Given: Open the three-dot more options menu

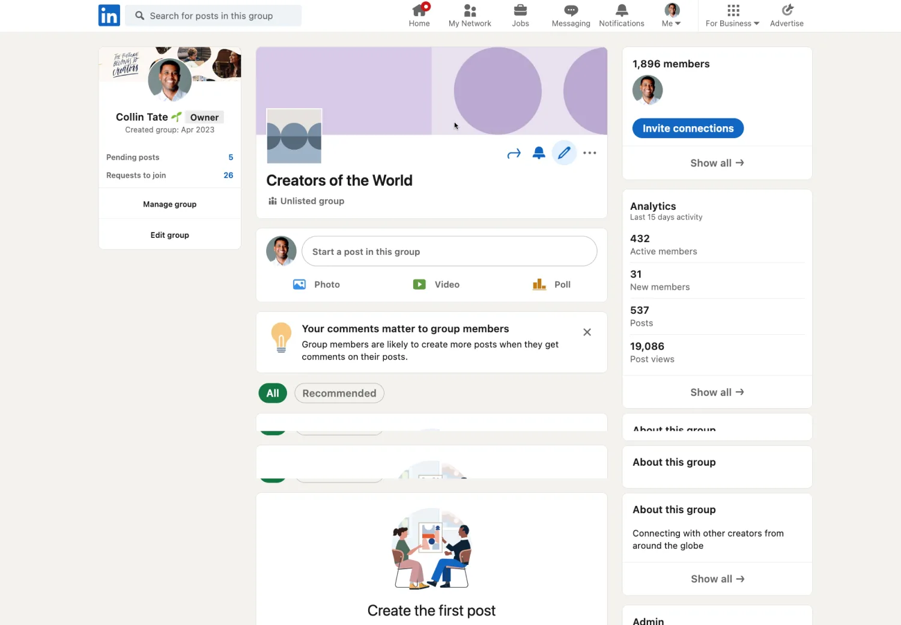Looking at the screenshot, I should coord(590,153).
